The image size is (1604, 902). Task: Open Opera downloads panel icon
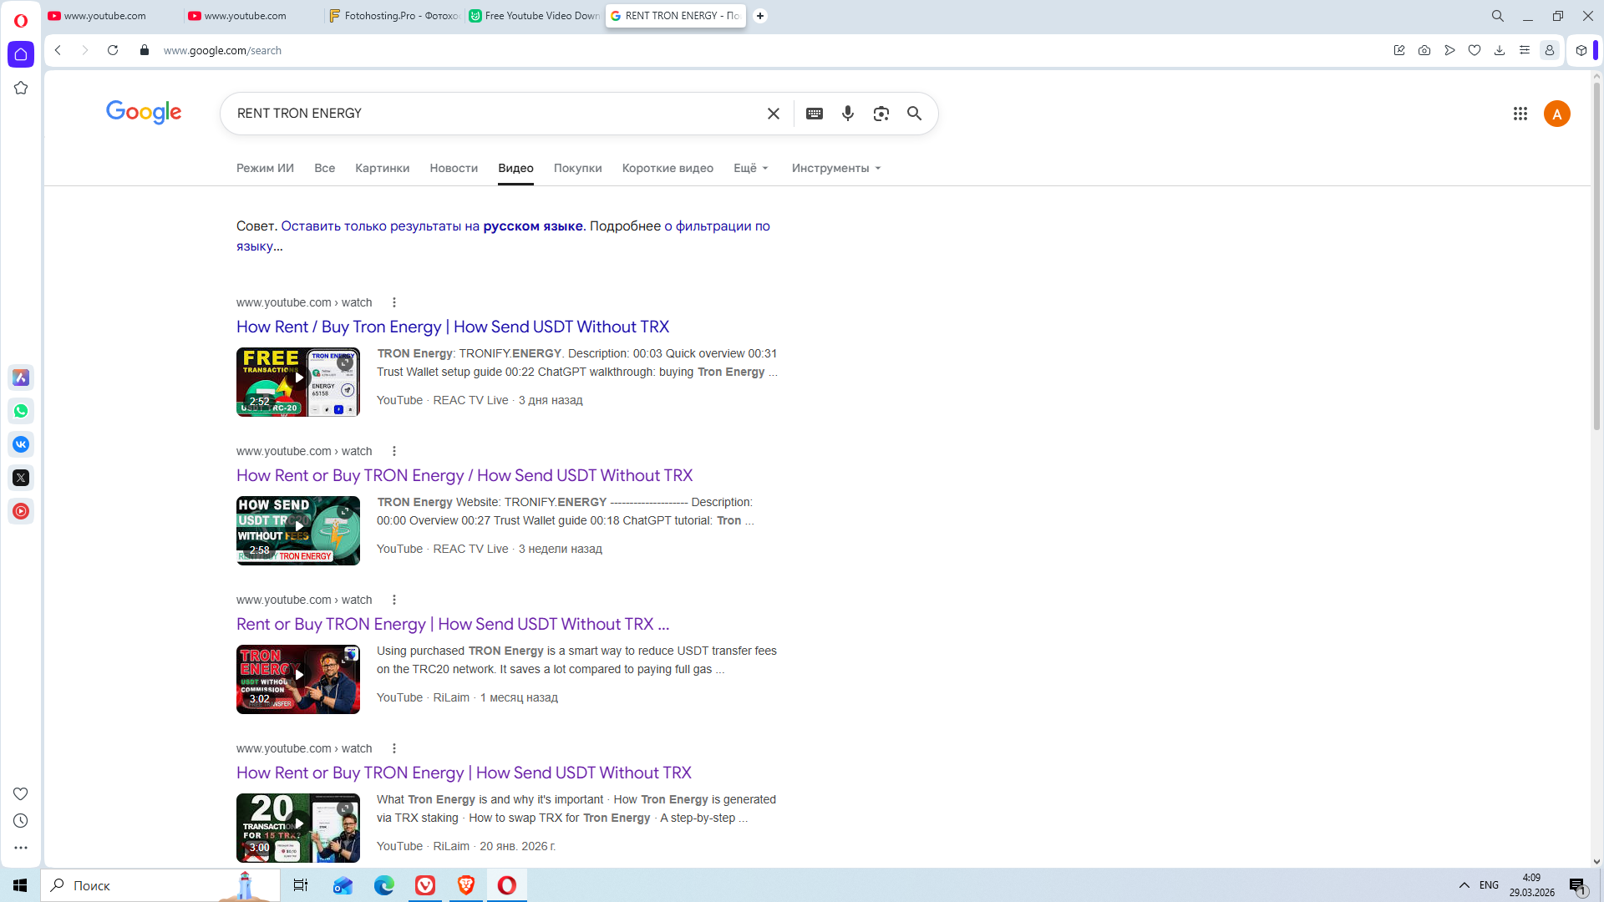tap(1500, 50)
